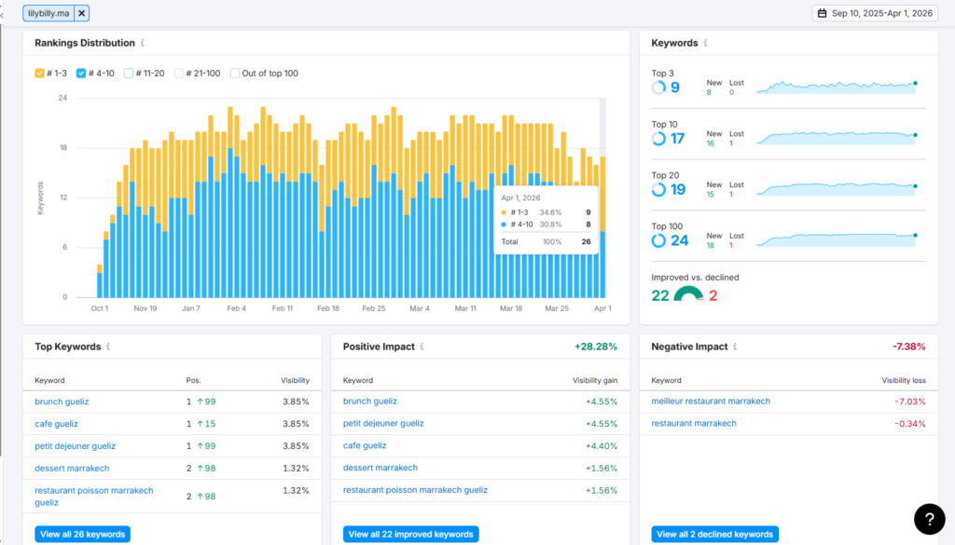Click the info icon next to Keywords heading
The image size is (955, 545).
coord(705,43)
